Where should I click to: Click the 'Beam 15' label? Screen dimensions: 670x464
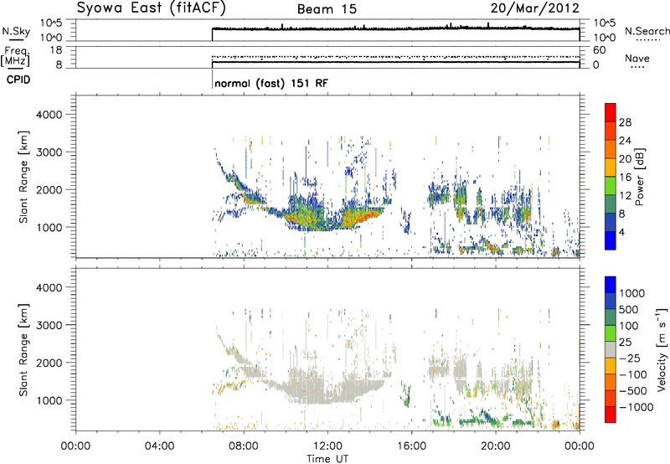(x=327, y=9)
